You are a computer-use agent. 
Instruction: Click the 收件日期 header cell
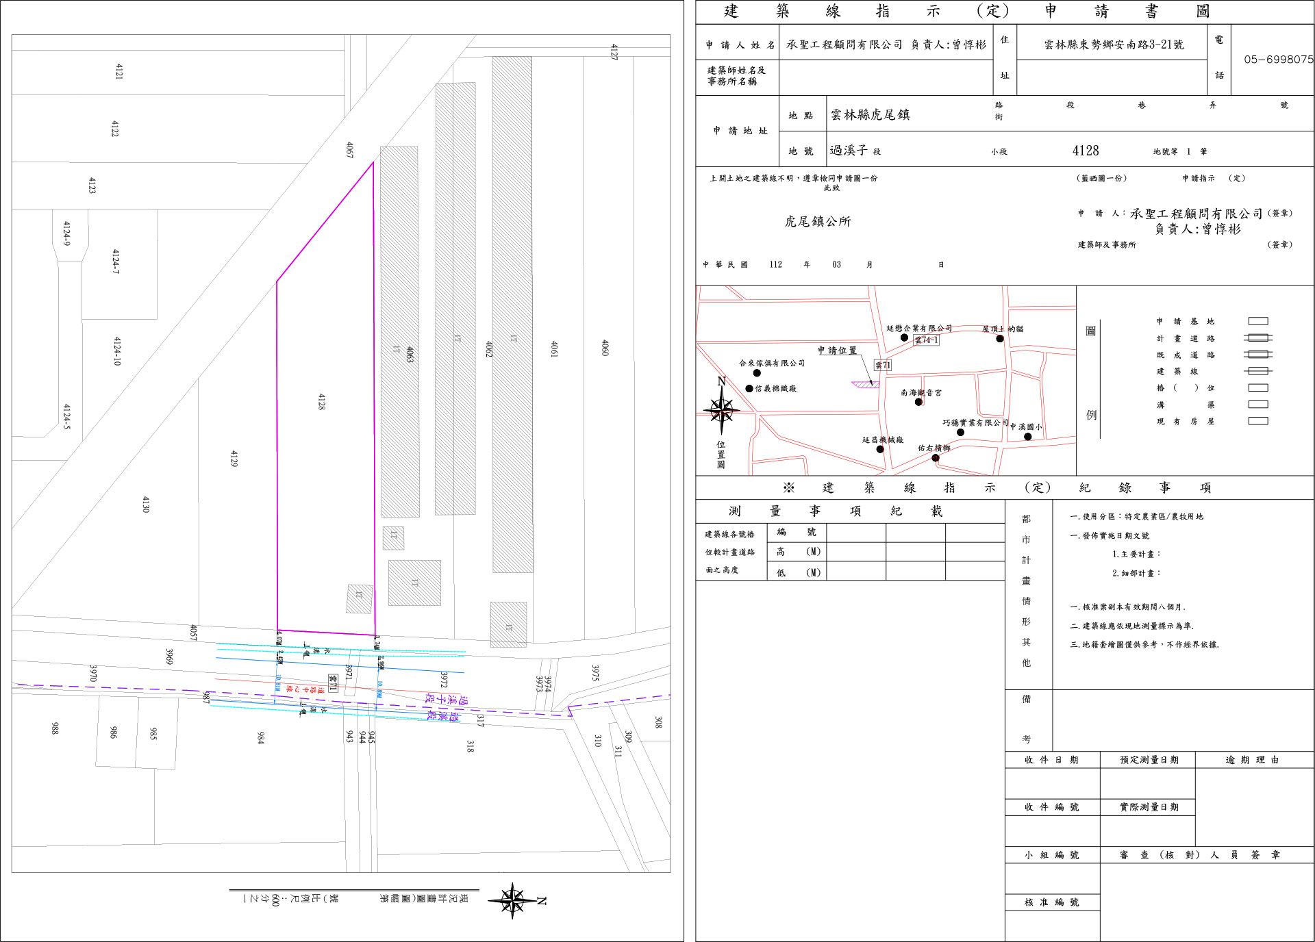tap(1051, 760)
